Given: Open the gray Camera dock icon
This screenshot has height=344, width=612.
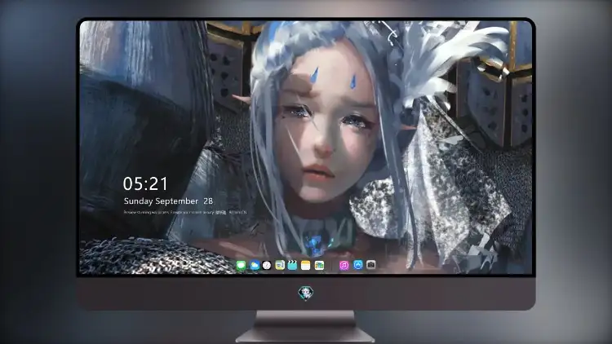Looking at the screenshot, I should 371,265.
